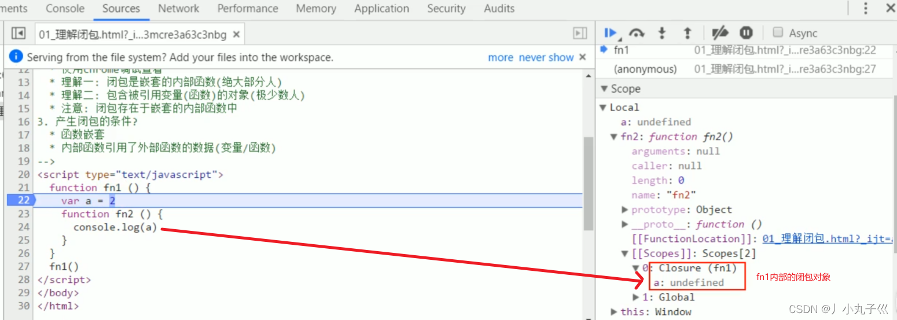This screenshot has width=897, height=320.
Task: Collapse the Closure (fn1) scope
Action: pos(636,268)
